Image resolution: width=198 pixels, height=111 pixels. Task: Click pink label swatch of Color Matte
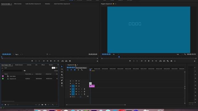(x=3, y=76)
